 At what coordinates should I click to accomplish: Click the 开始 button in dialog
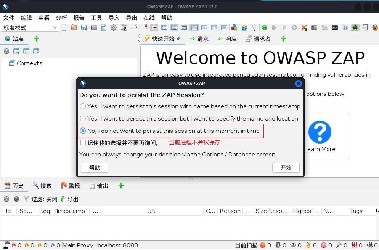click(286, 168)
